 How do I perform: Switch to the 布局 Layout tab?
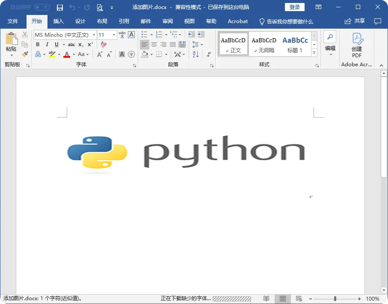coord(102,21)
